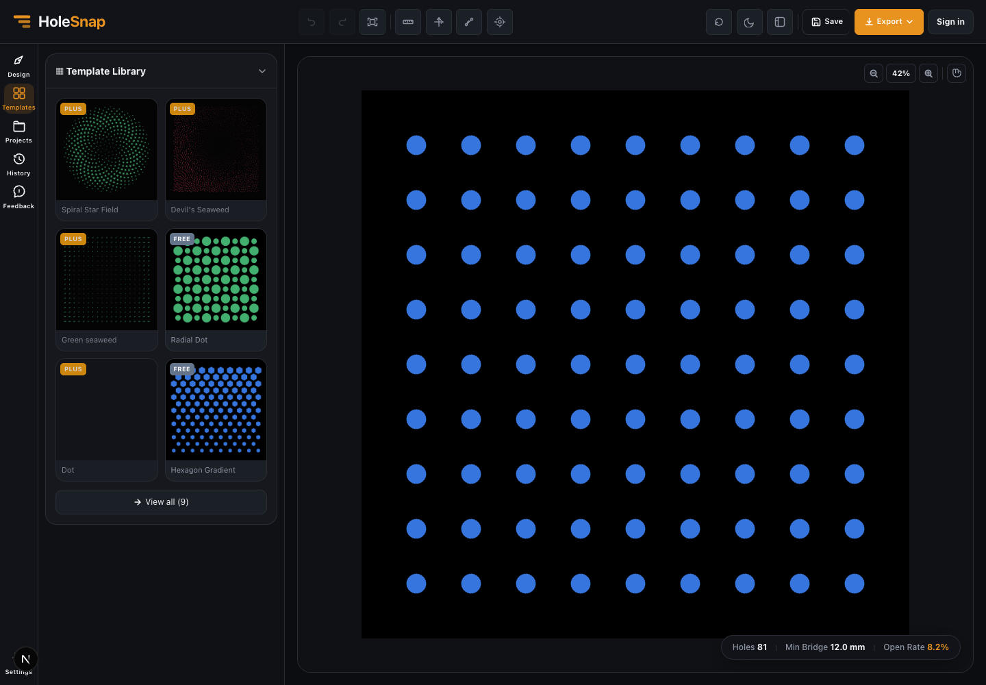Click the Open Rate 8.2% readout
This screenshot has height=685, width=986.
[x=916, y=647]
